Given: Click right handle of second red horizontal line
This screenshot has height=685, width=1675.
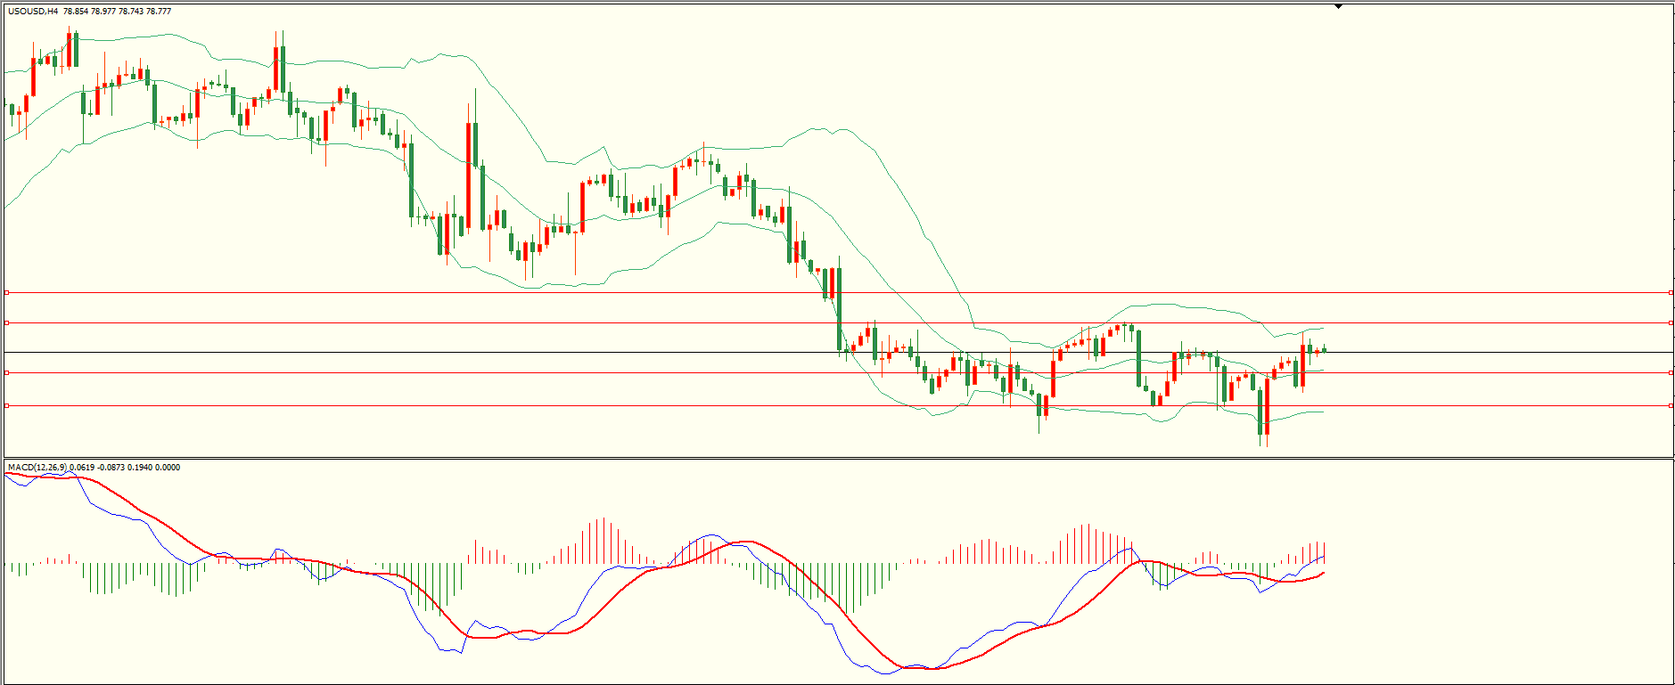Looking at the screenshot, I should click(x=1671, y=322).
